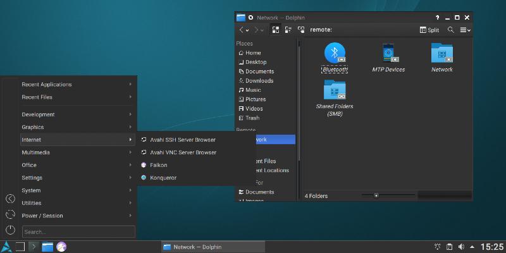The image size is (506, 253).
Task: Click the search magnifier in Dolphin toolbar
Action: click(x=451, y=30)
